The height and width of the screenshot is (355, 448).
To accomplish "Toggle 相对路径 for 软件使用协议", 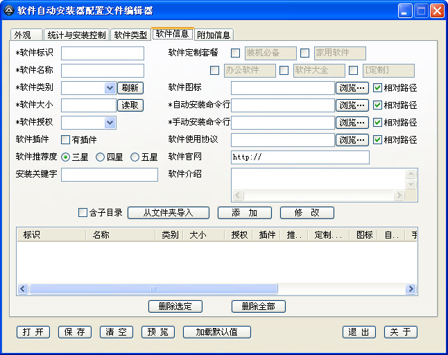I will tap(378, 139).
